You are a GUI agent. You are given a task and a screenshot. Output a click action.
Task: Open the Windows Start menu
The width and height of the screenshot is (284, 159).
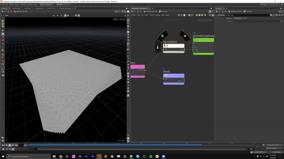tap(3, 156)
